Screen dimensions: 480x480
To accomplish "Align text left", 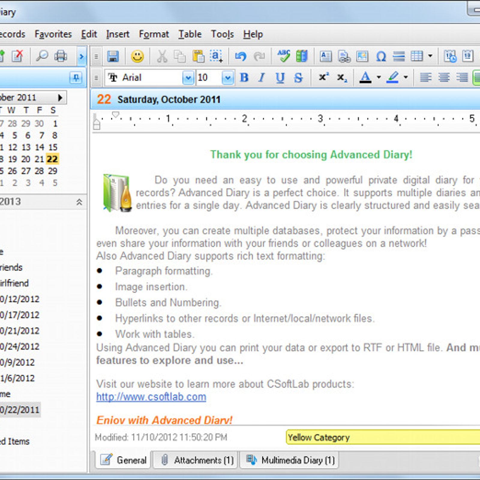I will [x=425, y=77].
